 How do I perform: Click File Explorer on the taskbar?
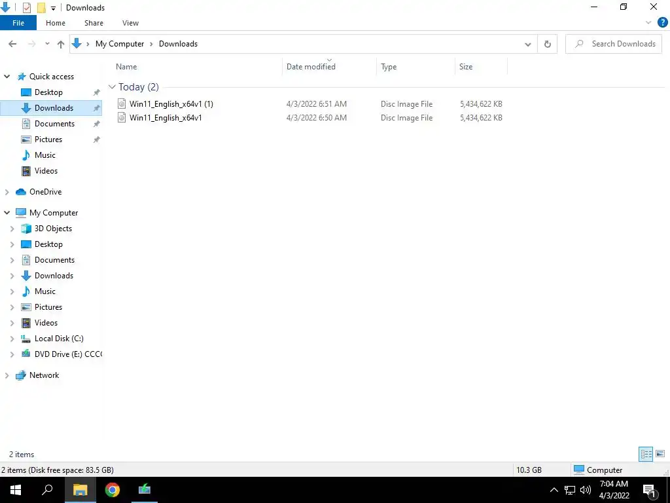tap(80, 490)
